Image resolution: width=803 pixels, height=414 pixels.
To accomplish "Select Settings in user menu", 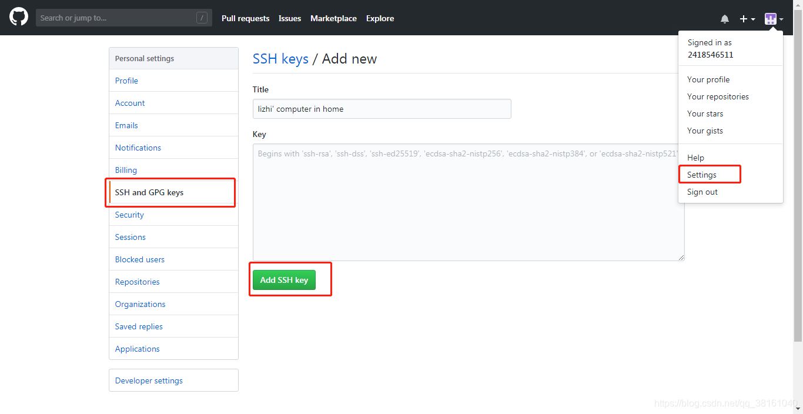I will 731,175.
